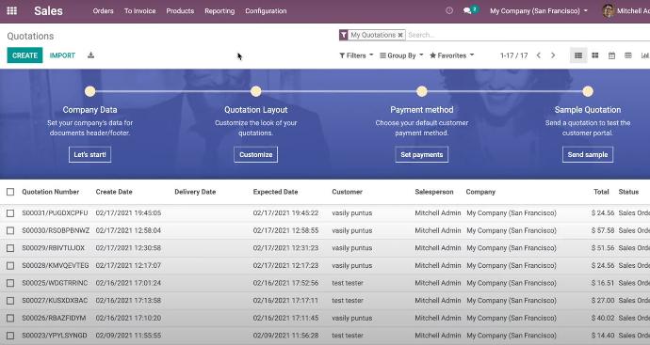Click the Set payments button
This screenshot has height=345, width=650.
point(422,154)
